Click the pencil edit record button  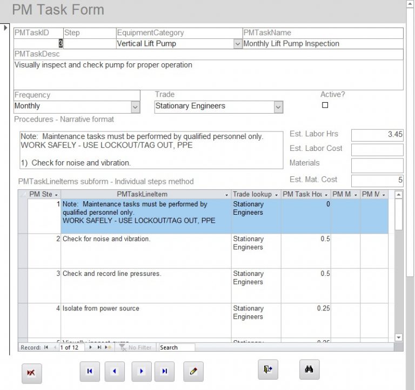(193, 372)
